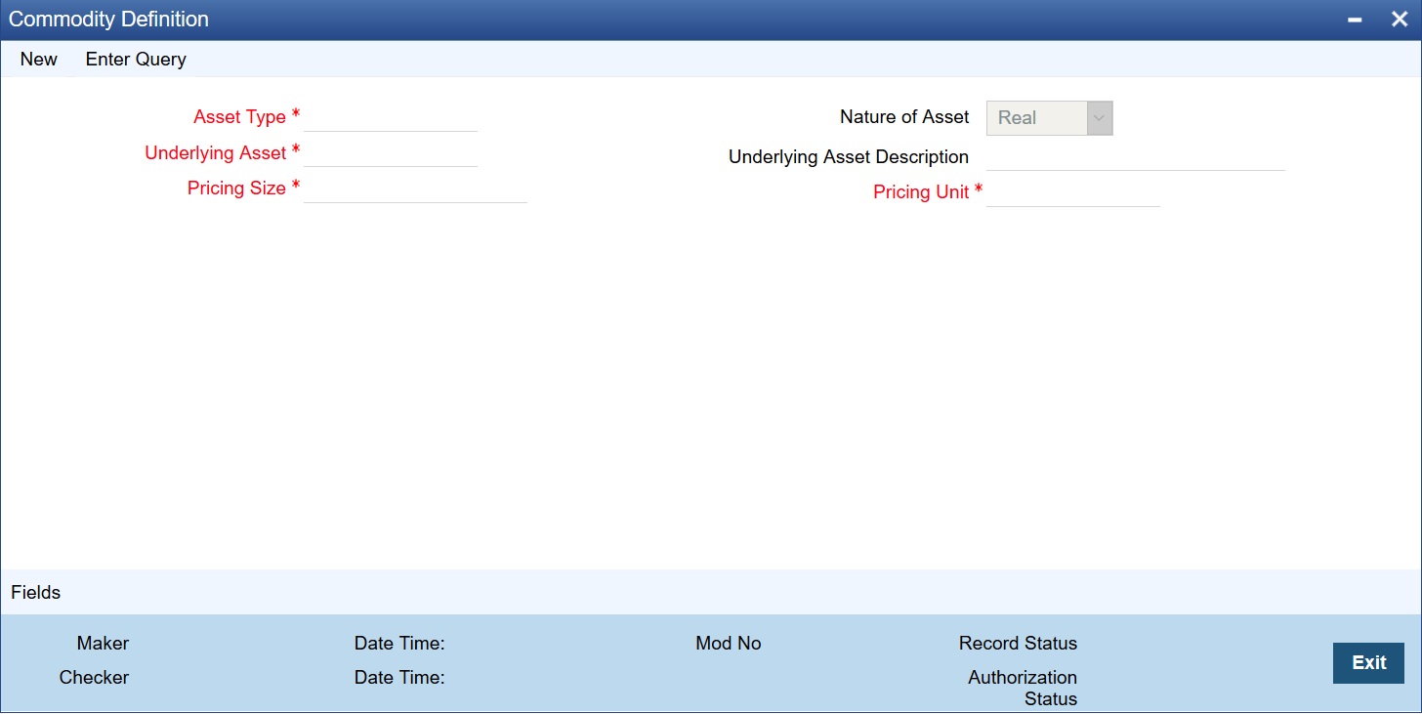The height and width of the screenshot is (714, 1422).
Task: Minimize the Commodity Definition window
Action: (x=1355, y=19)
